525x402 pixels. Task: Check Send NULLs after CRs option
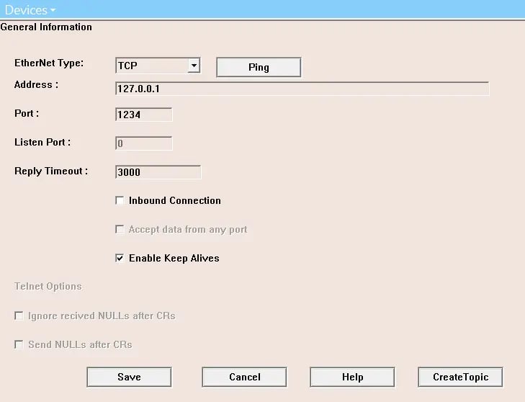pyautogui.click(x=19, y=344)
